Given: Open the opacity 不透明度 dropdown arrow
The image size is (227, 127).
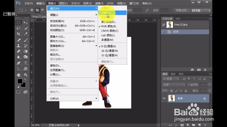Looking at the screenshot, I should click(x=209, y=85).
